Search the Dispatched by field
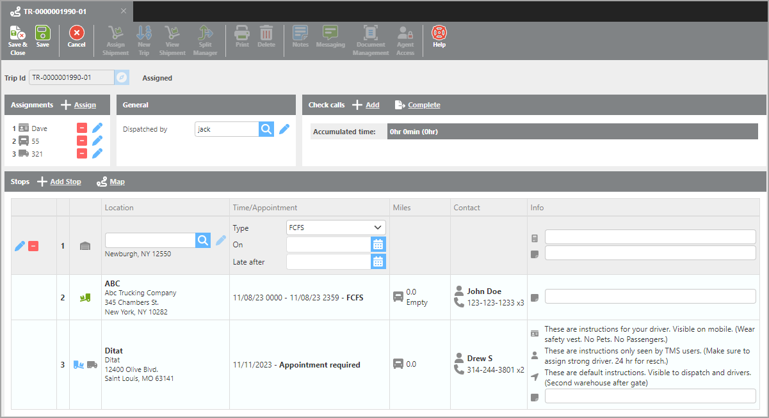Screen dimensions: 769x418 point(266,129)
